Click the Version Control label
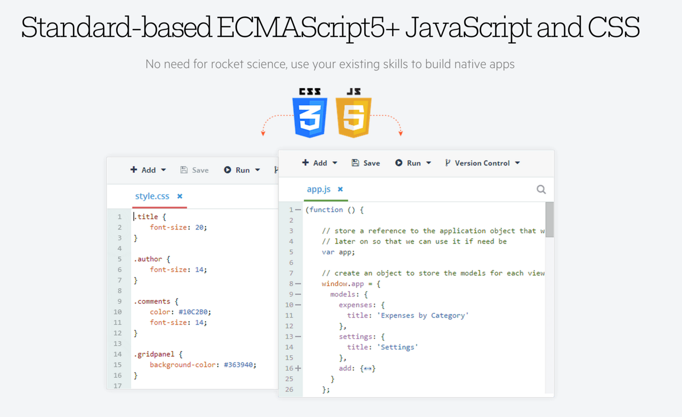Image resolution: width=682 pixels, height=417 pixels. pyautogui.click(x=483, y=163)
